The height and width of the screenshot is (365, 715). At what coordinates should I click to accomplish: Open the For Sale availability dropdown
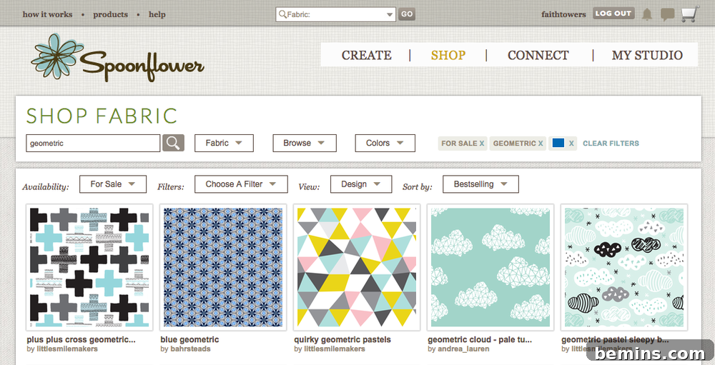pyautogui.click(x=113, y=184)
